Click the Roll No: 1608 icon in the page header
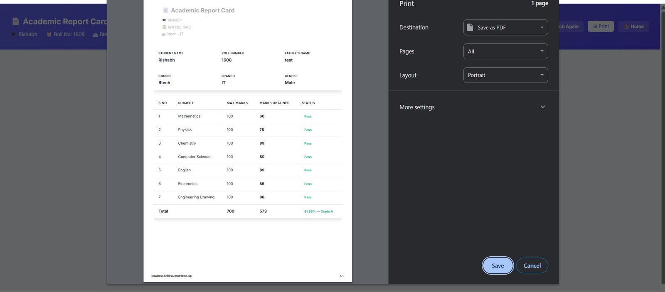The width and height of the screenshot is (665, 292). tap(49, 34)
